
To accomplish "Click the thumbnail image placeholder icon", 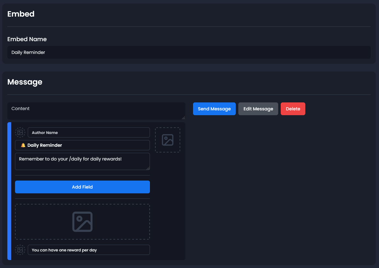I will (x=167, y=140).
